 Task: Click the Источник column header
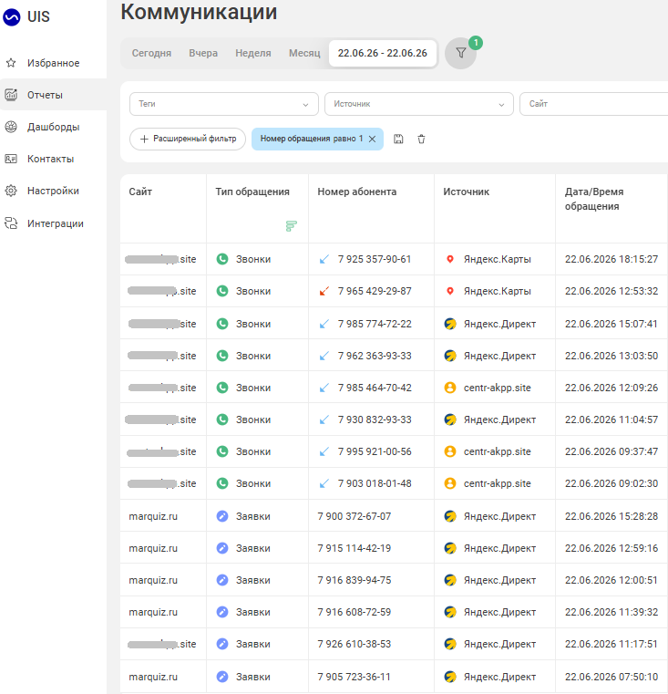coord(467,192)
